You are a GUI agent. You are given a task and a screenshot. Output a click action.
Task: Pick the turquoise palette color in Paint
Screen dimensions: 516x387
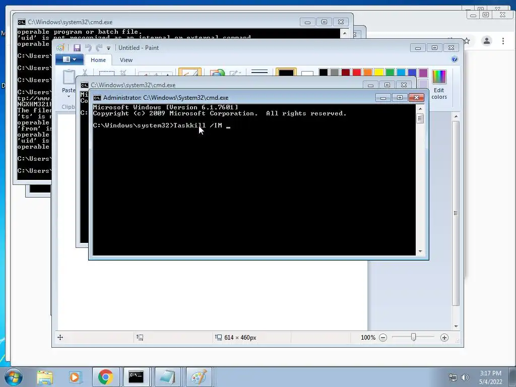(x=401, y=73)
